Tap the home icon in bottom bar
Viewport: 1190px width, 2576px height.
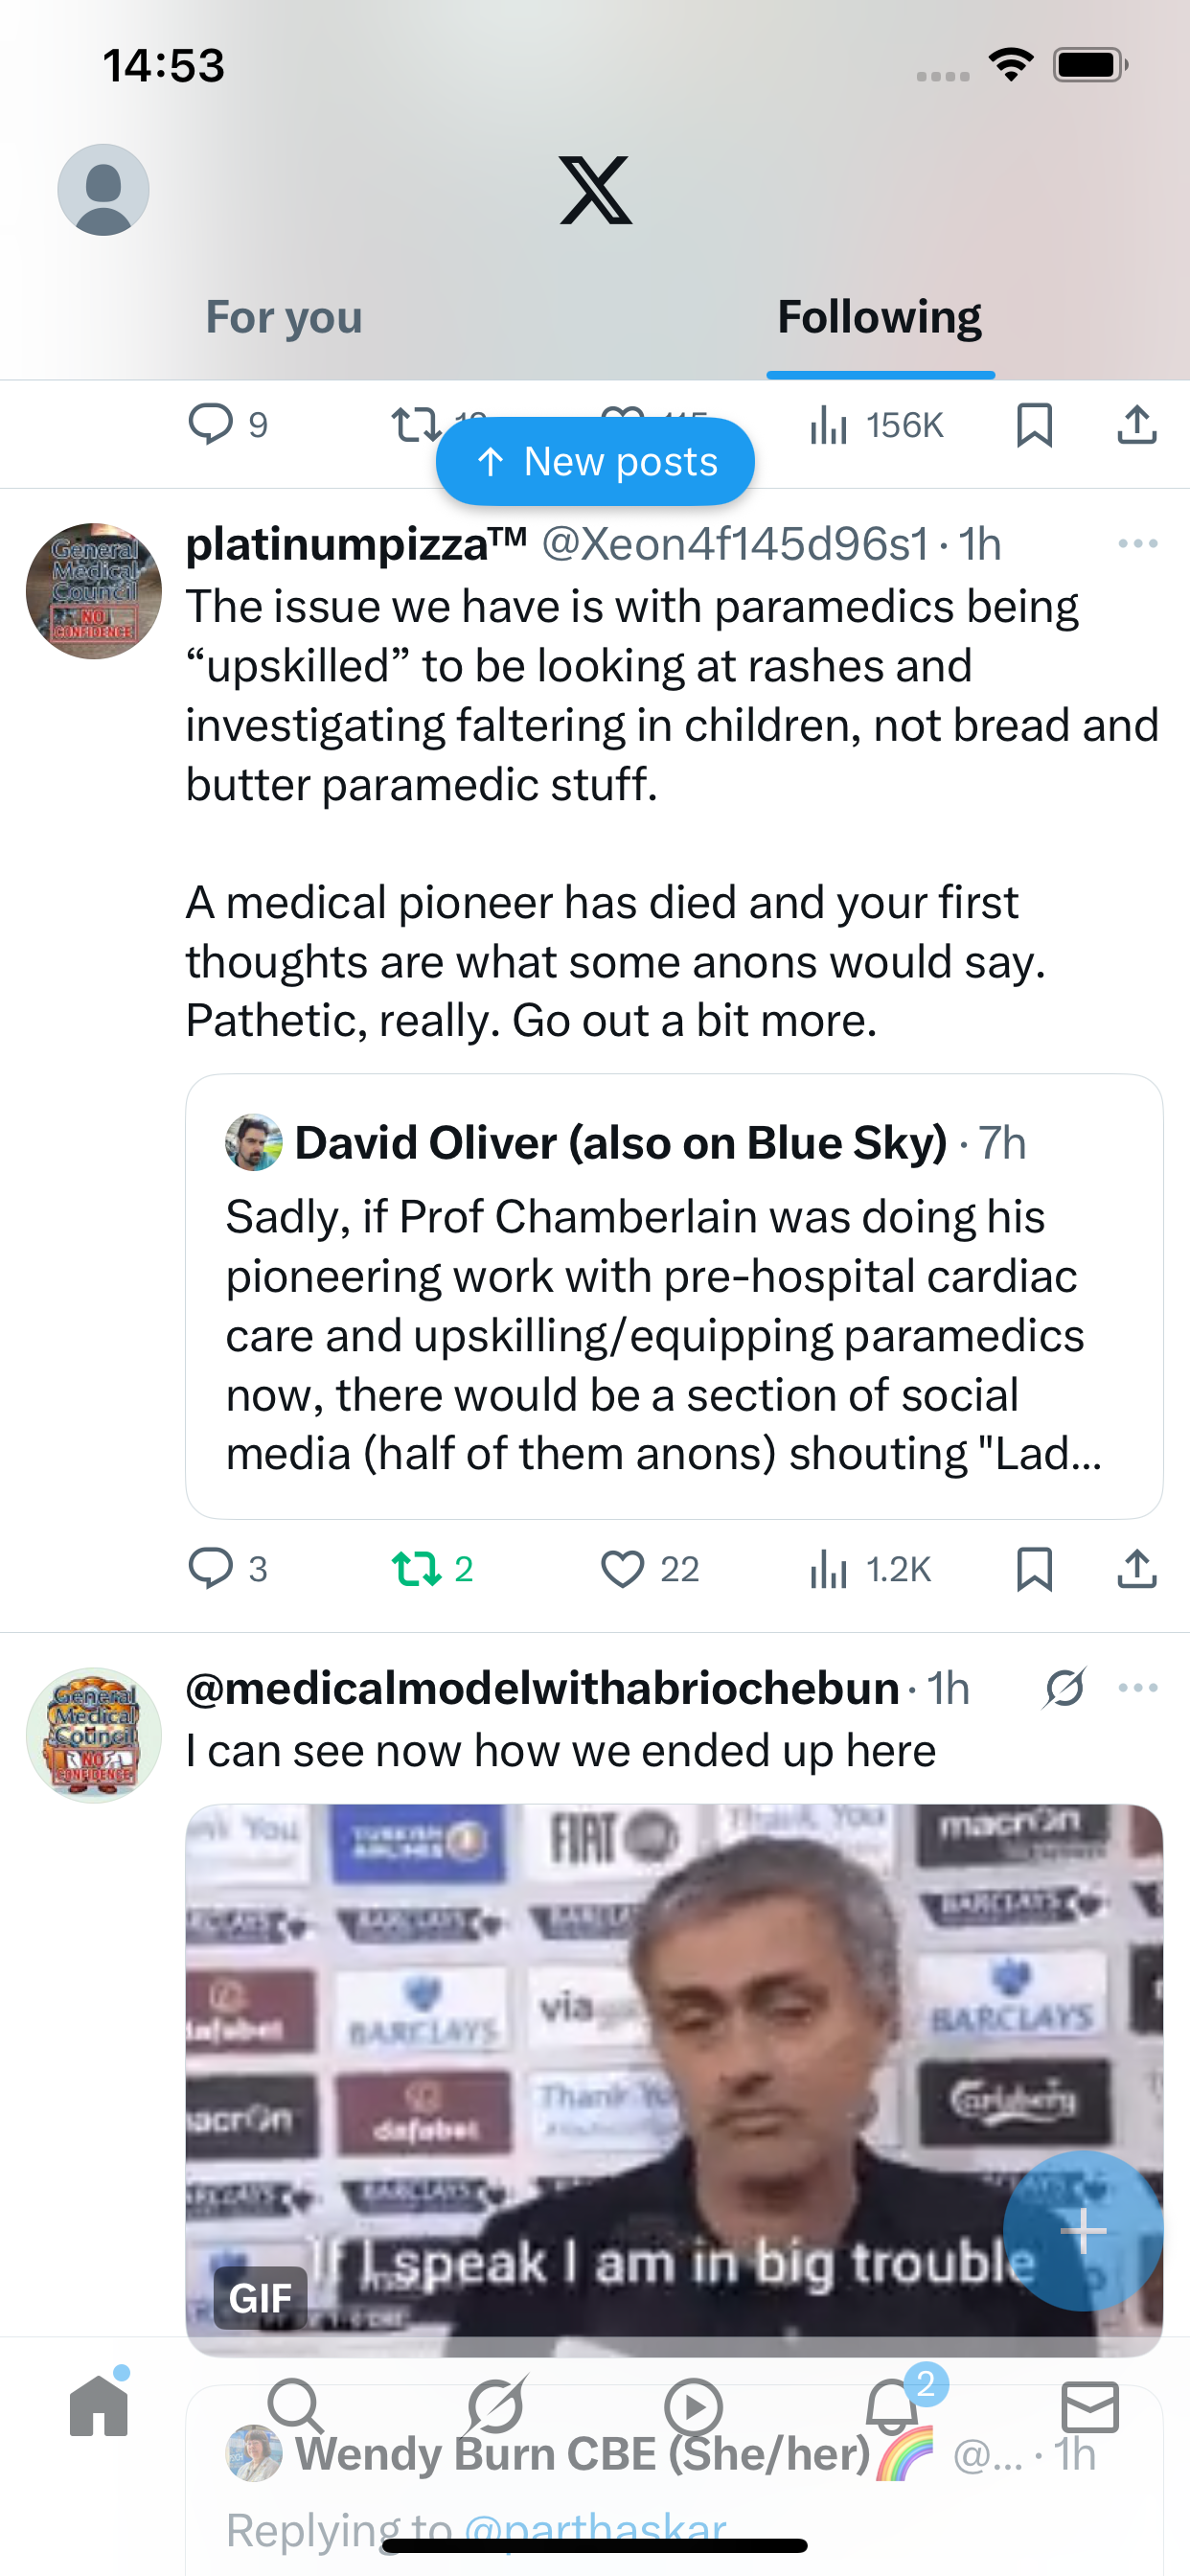99,2405
